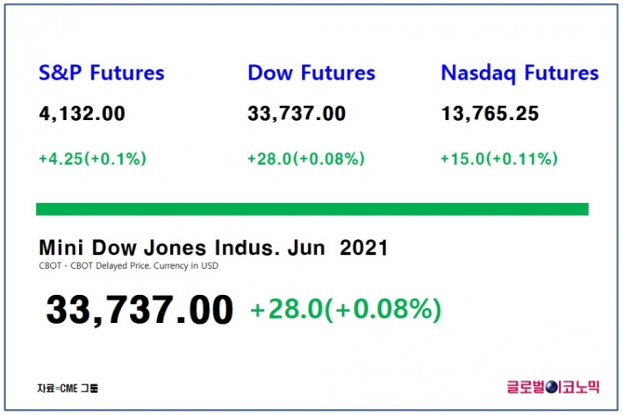This screenshot has width=623, height=415.
Task: Click the 자료=CME 그룹 source credit
Action: (x=67, y=385)
